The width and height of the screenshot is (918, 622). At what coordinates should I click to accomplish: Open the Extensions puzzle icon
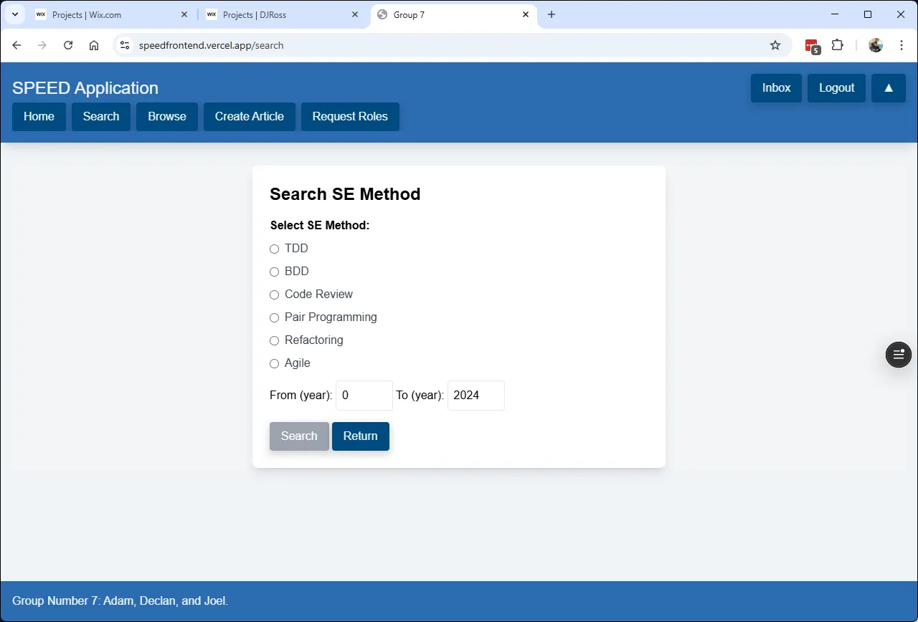click(x=837, y=45)
